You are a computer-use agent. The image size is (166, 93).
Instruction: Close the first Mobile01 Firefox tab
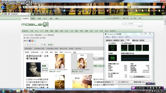29,14
